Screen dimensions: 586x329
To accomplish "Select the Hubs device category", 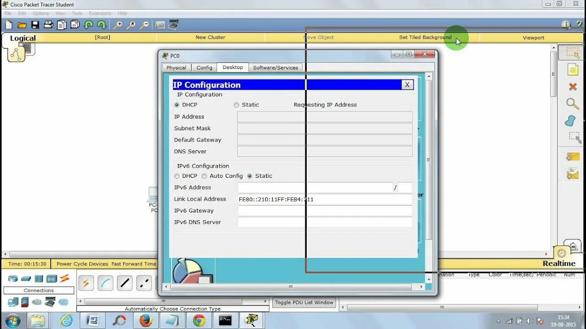I will (38, 279).
